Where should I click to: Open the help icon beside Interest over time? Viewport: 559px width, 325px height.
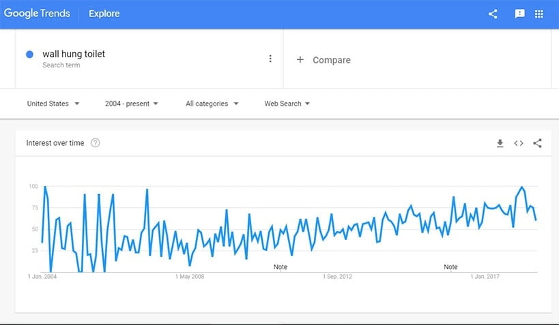[x=96, y=143]
